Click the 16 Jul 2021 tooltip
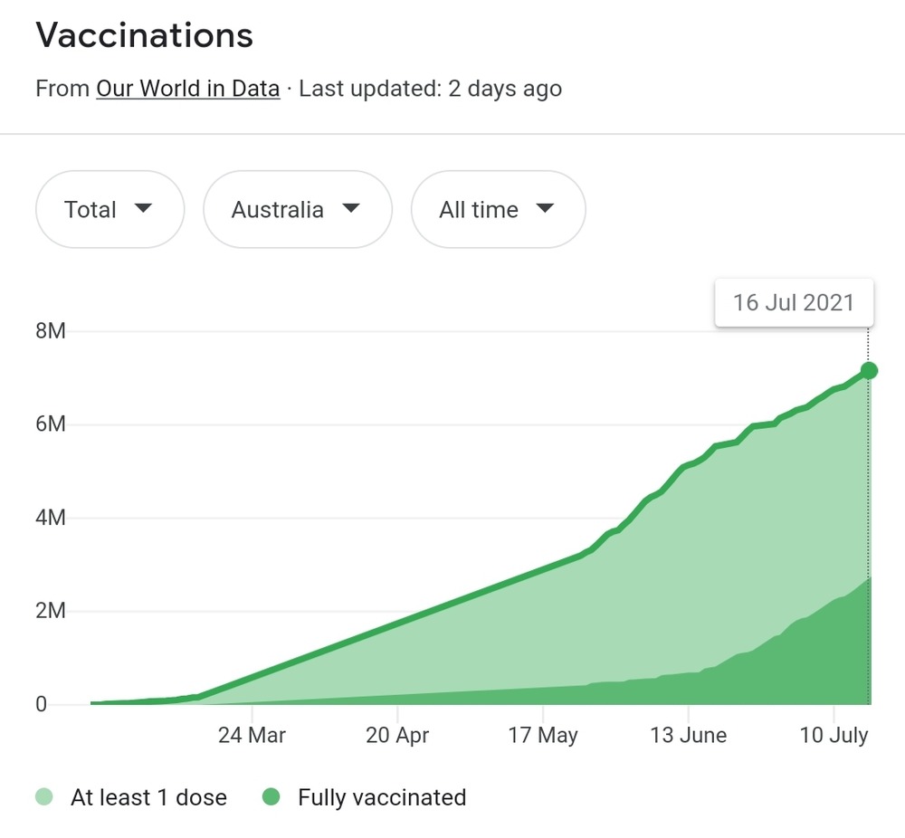Viewport: 905px width, 838px height. tap(794, 302)
